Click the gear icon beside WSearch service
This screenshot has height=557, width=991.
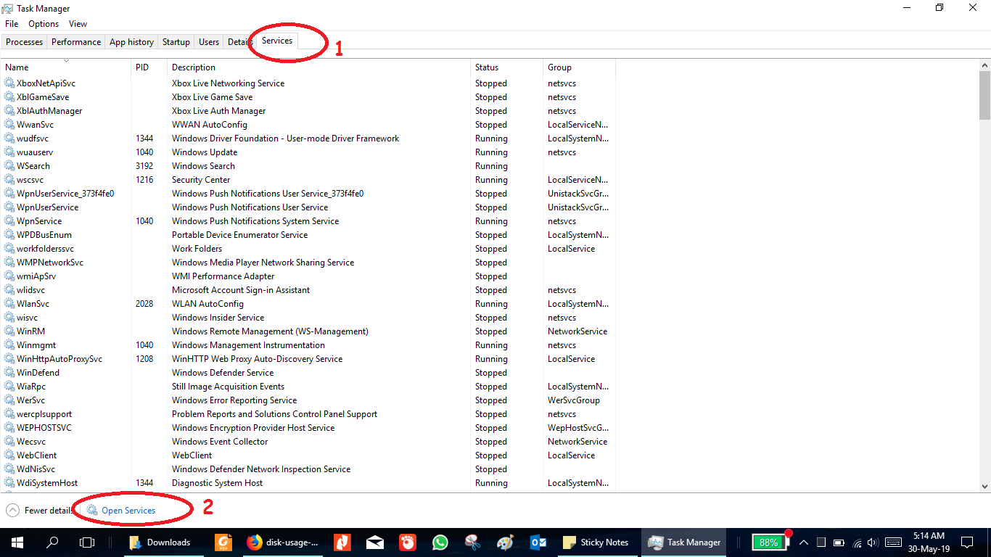click(x=9, y=166)
